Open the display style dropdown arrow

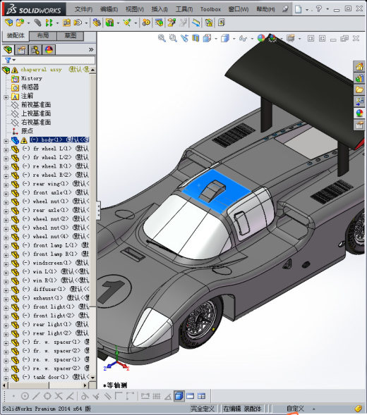pos(234,39)
